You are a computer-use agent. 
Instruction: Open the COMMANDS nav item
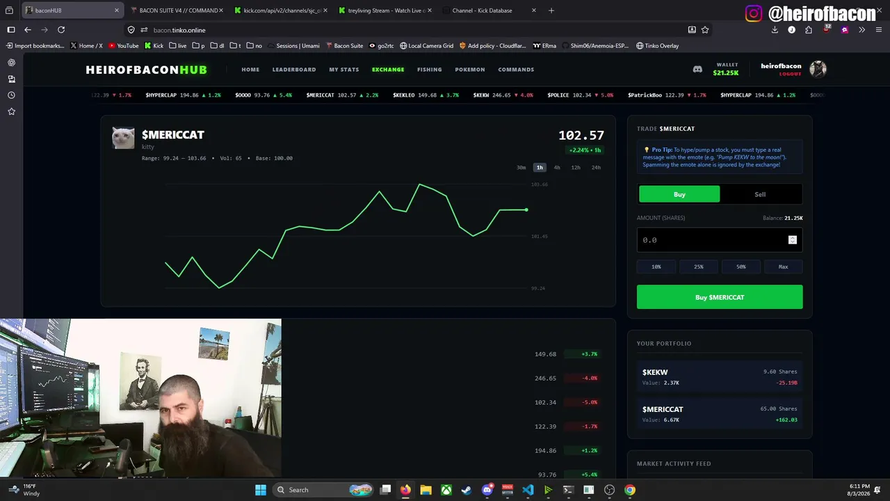click(x=516, y=70)
